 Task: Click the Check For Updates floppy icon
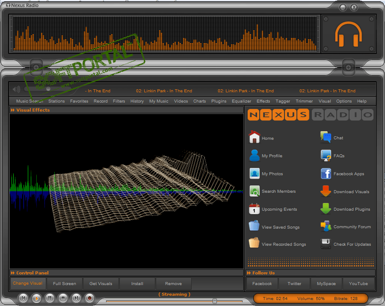[x=326, y=244]
